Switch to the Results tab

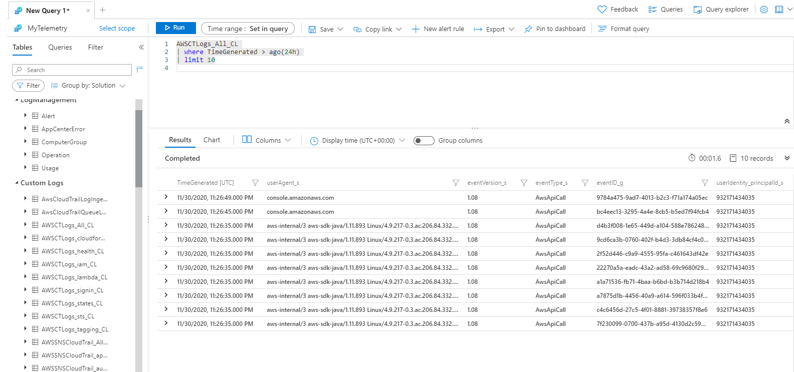(x=180, y=140)
